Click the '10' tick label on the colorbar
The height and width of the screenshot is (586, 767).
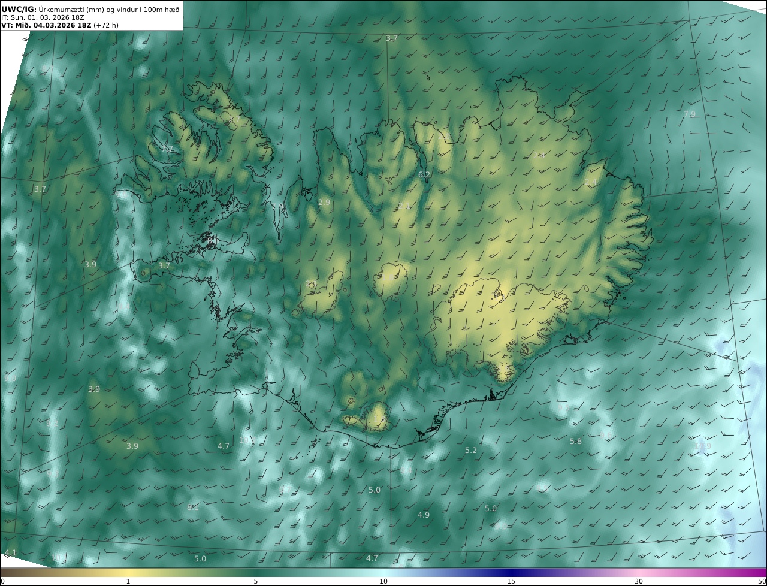coord(383,581)
